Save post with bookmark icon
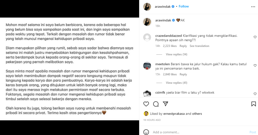The height and width of the screenshot is (135, 258). point(253,104)
